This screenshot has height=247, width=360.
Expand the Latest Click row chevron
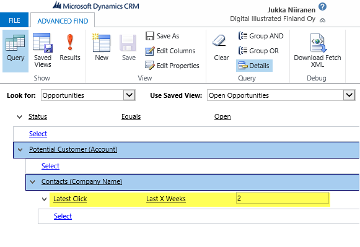[x=45, y=199]
